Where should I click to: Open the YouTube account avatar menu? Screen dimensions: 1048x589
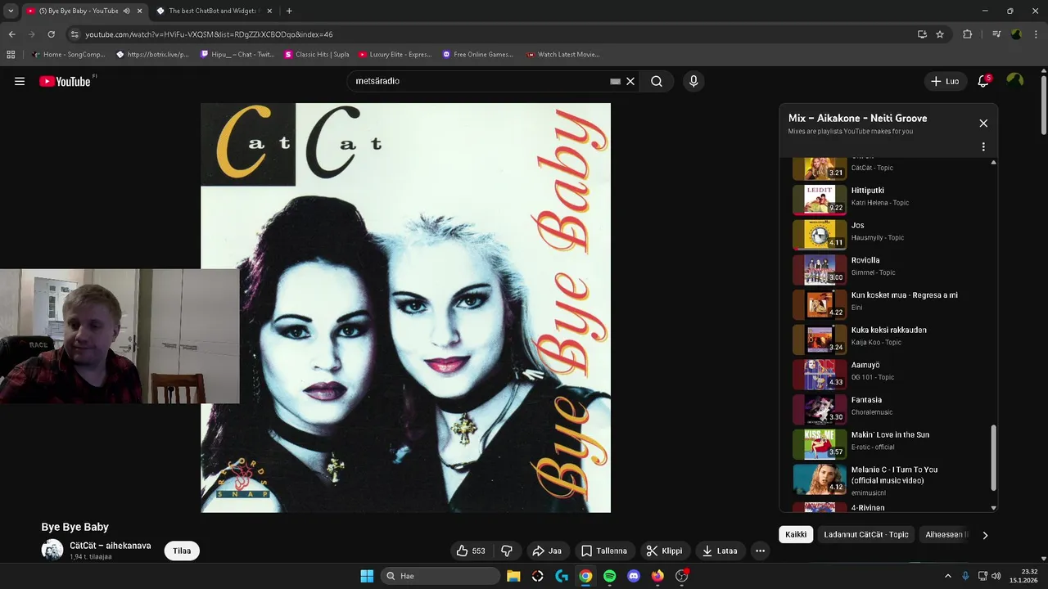click(1015, 80)
